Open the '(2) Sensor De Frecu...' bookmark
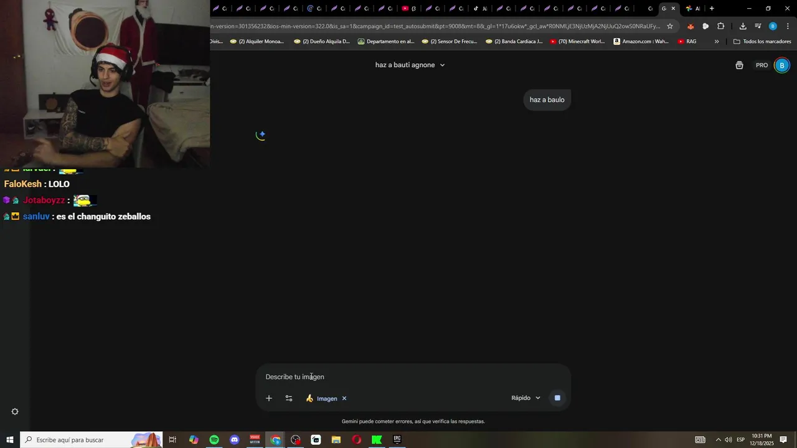Screen dimensions: 797x448 [450, 42]
